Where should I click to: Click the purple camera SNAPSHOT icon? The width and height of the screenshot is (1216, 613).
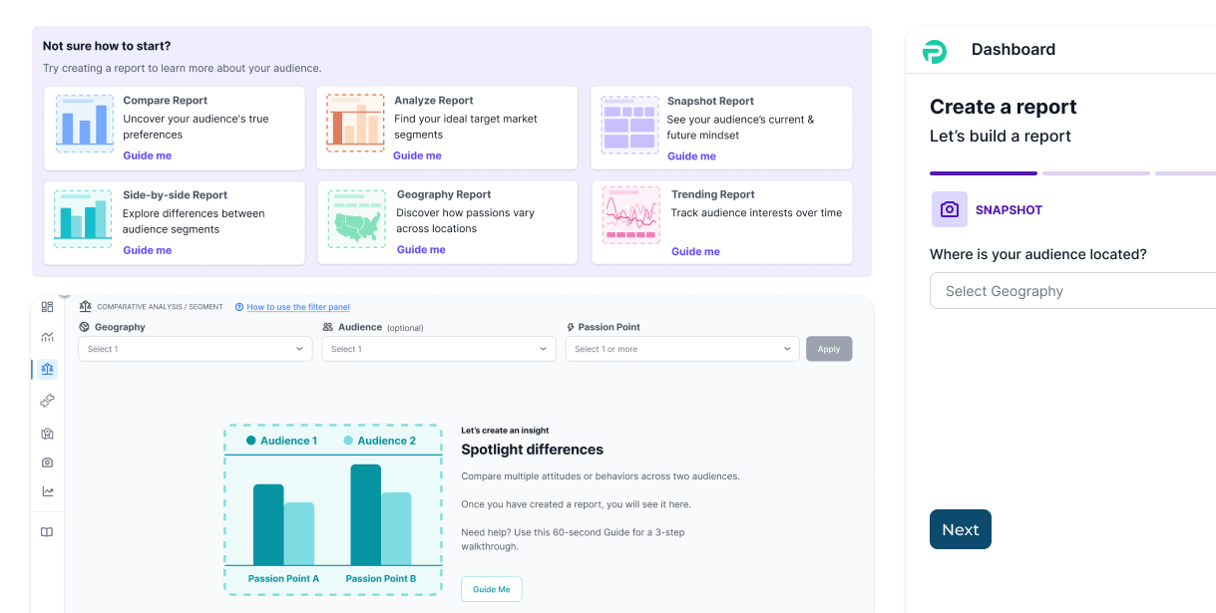950,209
